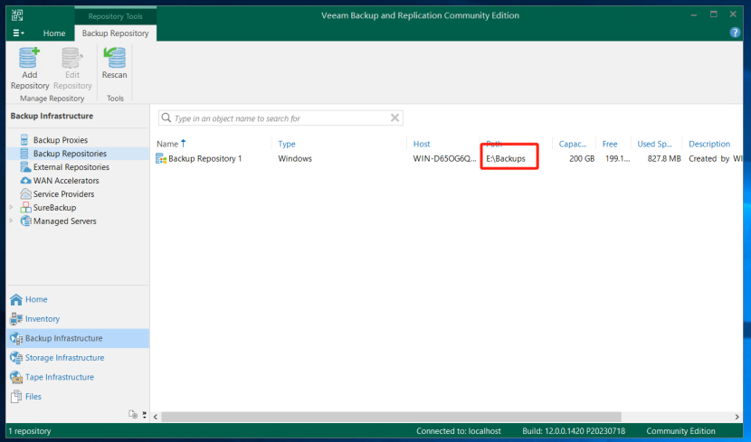Screen dimensions: 751x442
Task: Click the horizontal scrollbar left arrow
Action: coord(156,417)
